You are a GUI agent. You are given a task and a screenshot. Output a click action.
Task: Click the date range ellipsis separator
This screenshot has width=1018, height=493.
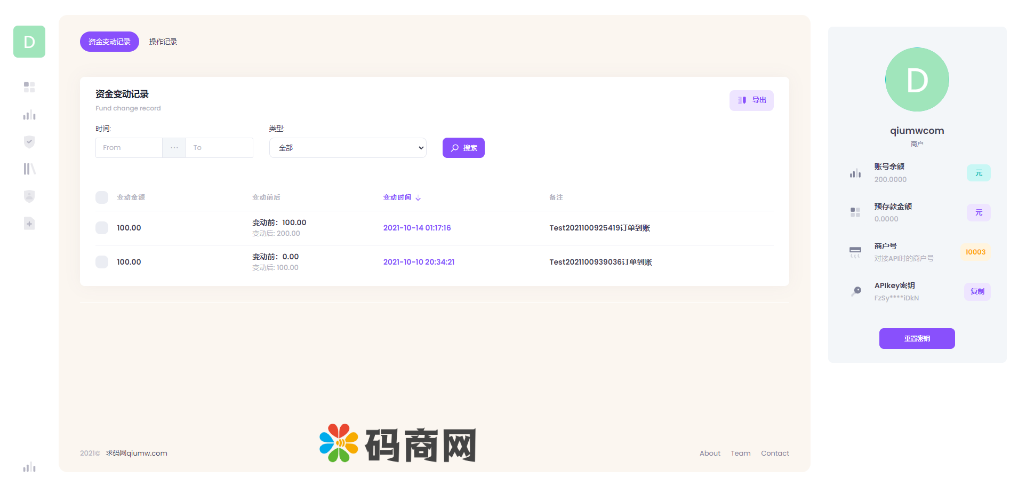[174, 148]
